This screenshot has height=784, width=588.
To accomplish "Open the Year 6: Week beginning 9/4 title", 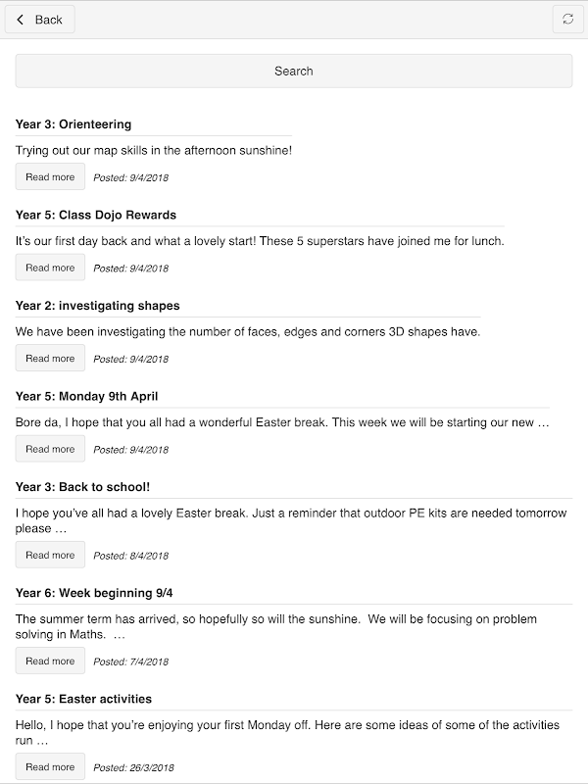I will click(x=94, y=593).
